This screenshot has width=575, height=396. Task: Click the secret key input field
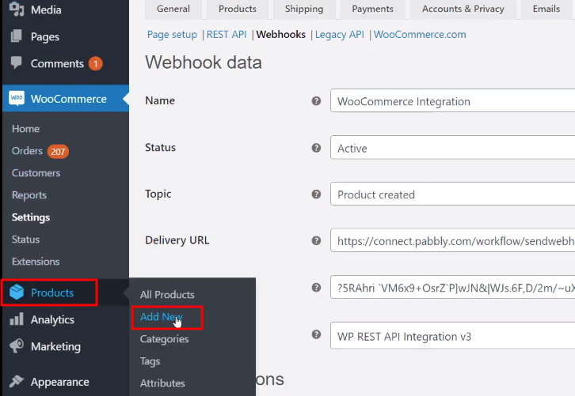[x=452, y=287]
